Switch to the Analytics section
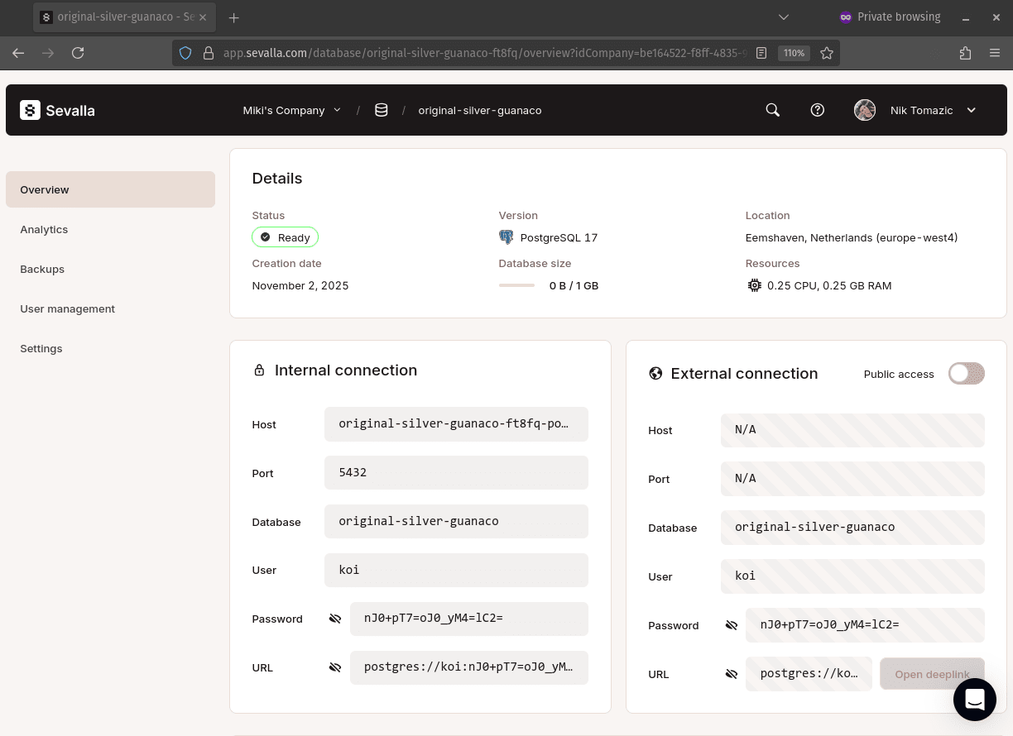The width and height of the screenshot is (1013, 736). coord(44,229)
